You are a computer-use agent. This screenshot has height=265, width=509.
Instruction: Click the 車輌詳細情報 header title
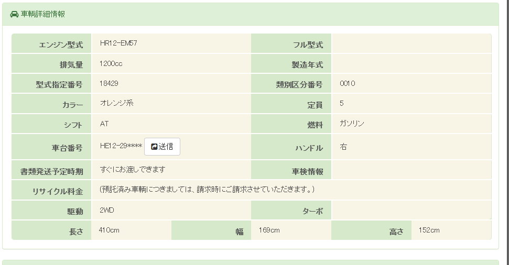[43, 14]
